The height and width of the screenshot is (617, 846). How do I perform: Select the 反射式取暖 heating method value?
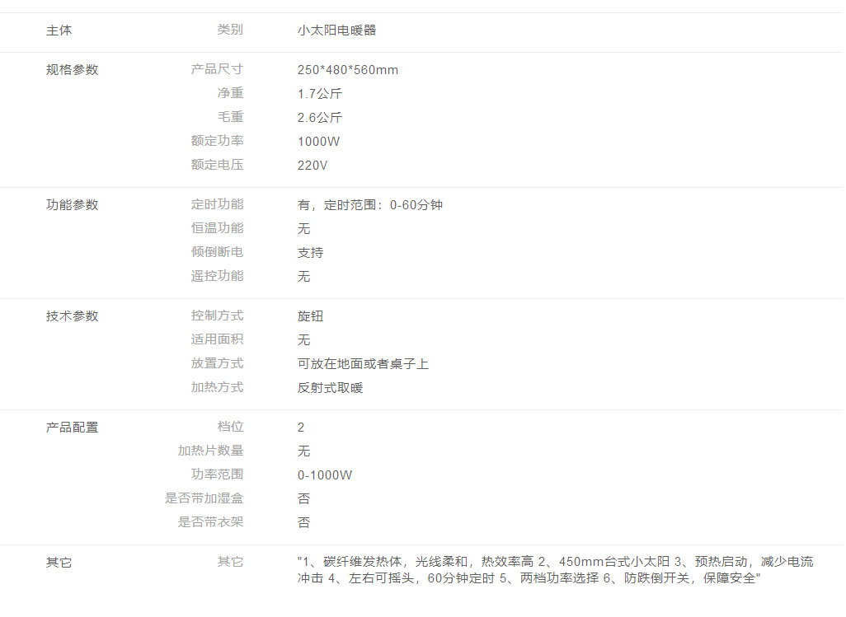[x=330, y=388]
